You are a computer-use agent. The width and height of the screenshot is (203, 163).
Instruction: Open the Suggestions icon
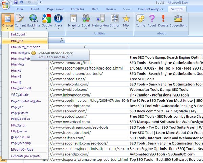coord(178,18)
